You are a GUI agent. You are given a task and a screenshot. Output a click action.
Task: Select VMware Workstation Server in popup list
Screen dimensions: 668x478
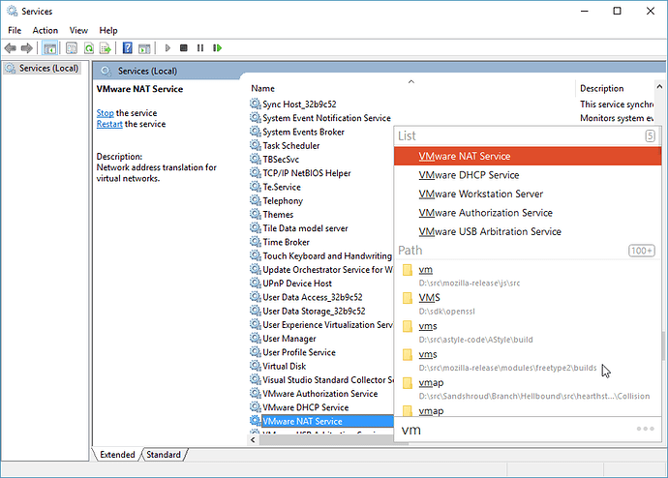(x=528, y=194)
